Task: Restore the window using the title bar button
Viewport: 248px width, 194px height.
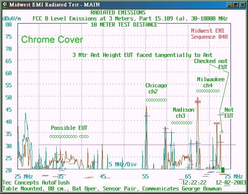Action: (x=235, y=5)
